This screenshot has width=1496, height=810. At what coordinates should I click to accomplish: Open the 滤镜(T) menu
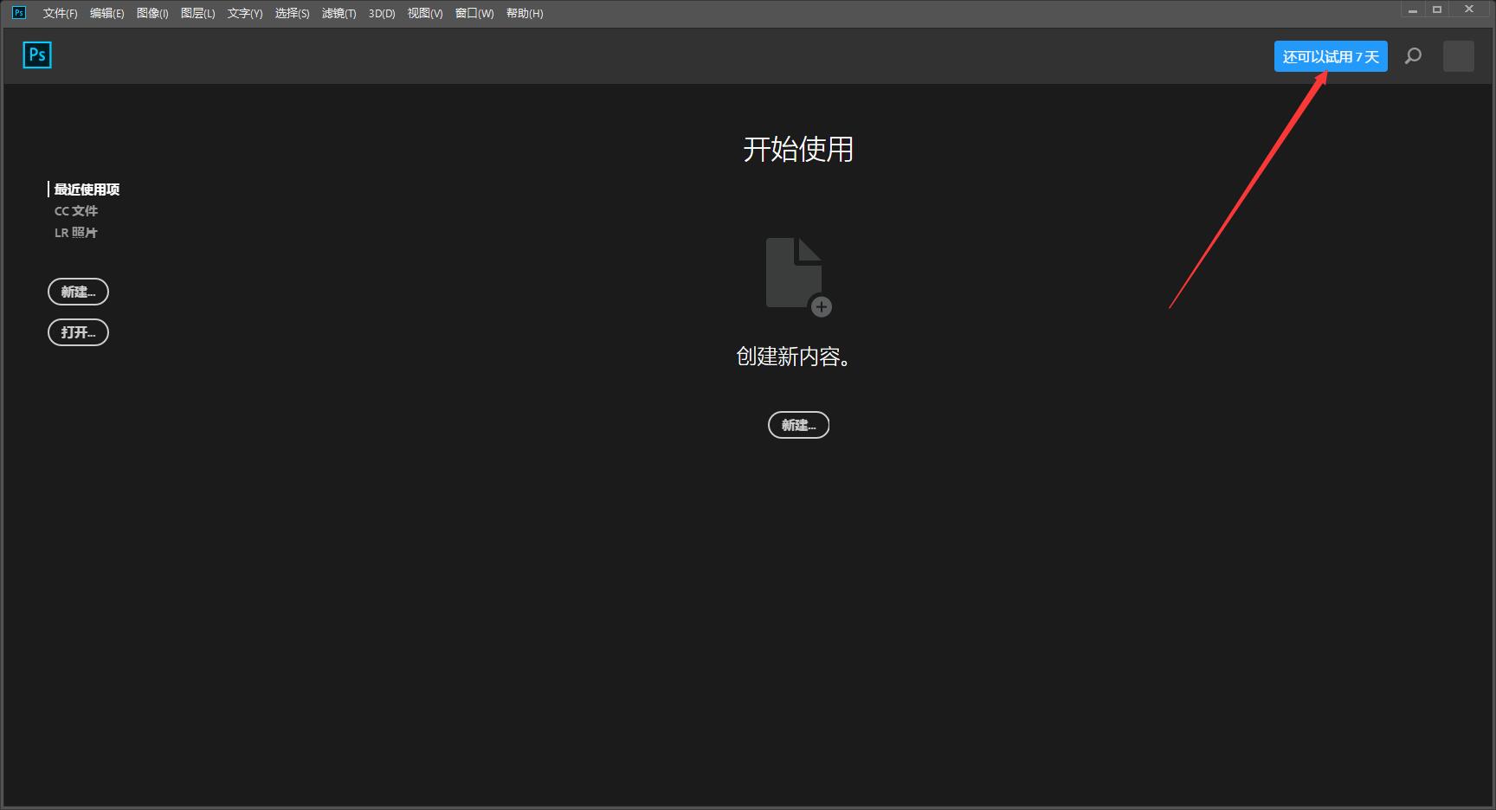339,13
